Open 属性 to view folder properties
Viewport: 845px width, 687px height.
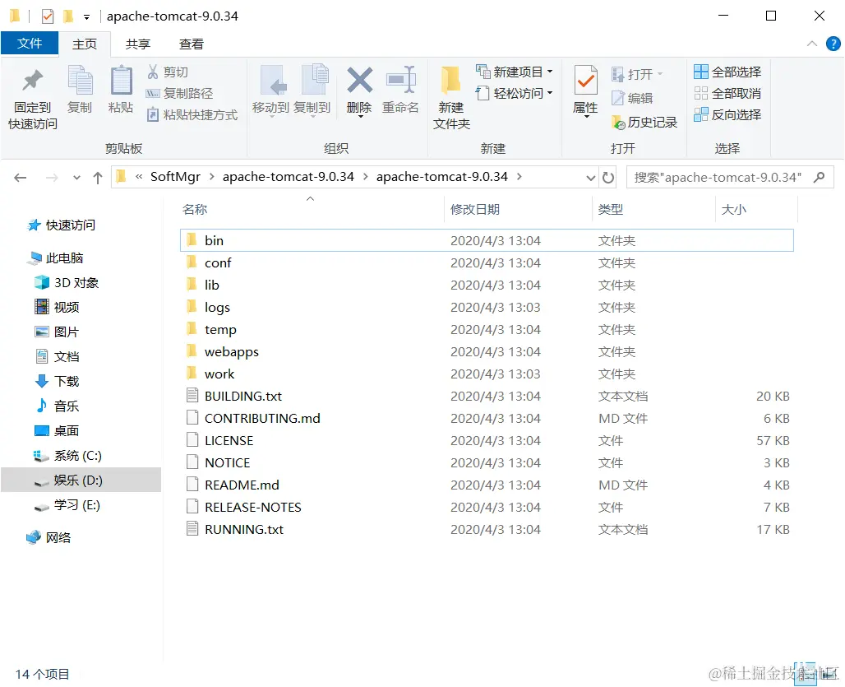584,92
